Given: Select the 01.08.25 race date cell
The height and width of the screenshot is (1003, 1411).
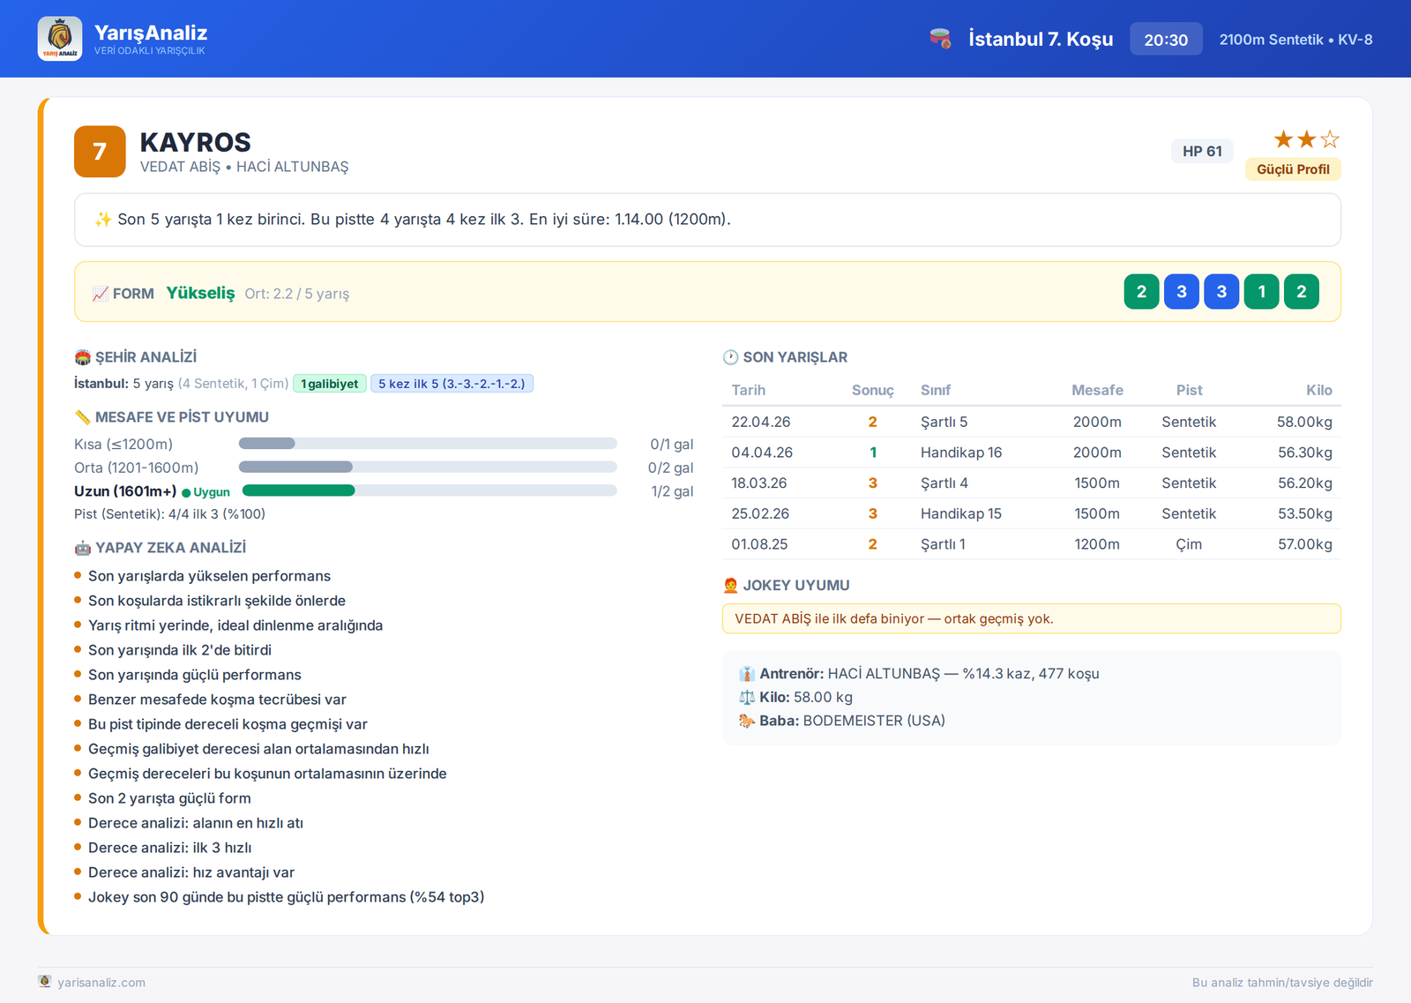Looking at the screenshot, I should point(758,544).
